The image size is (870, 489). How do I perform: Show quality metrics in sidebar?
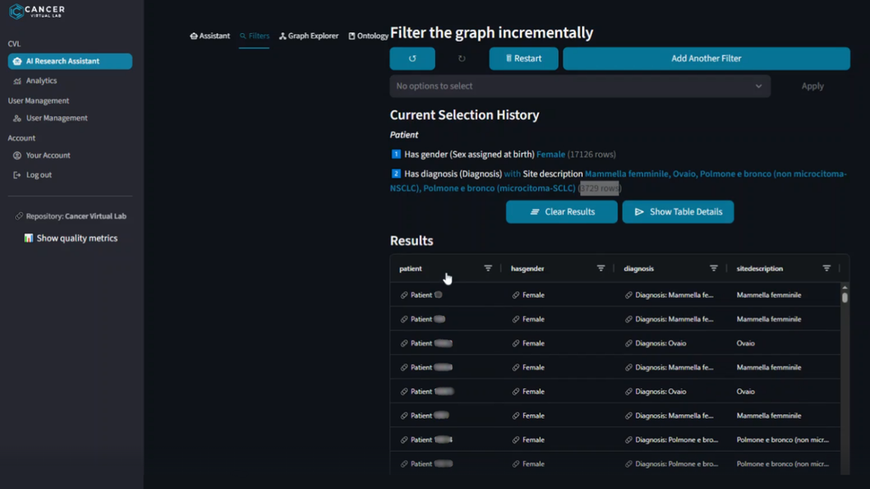76,239
